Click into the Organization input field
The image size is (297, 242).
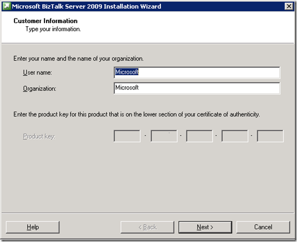(197, 88)
